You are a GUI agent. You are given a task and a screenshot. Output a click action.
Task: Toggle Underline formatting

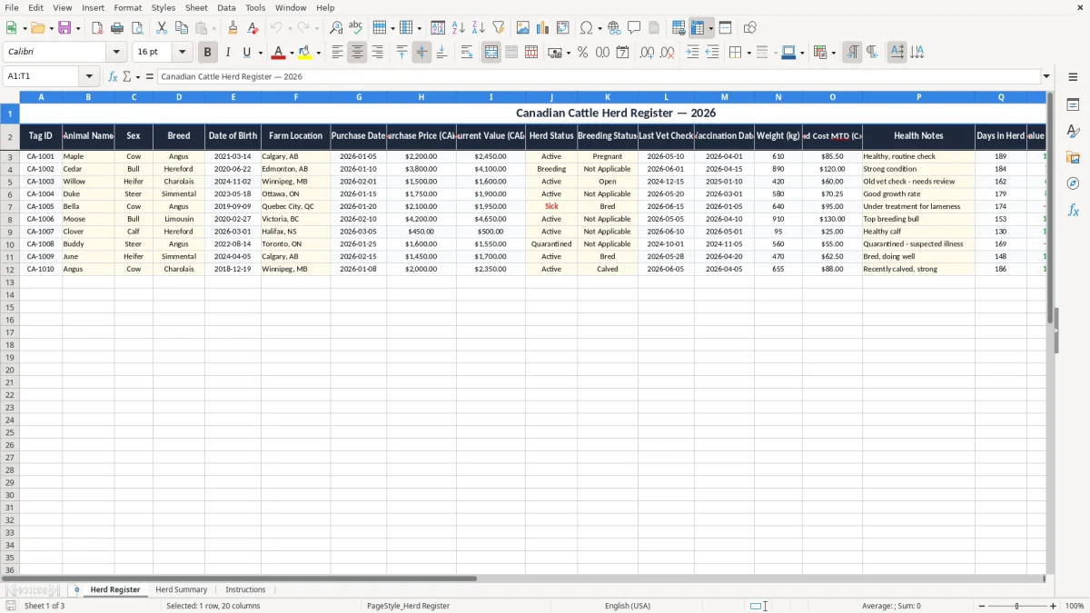click(x=246, y=53)
